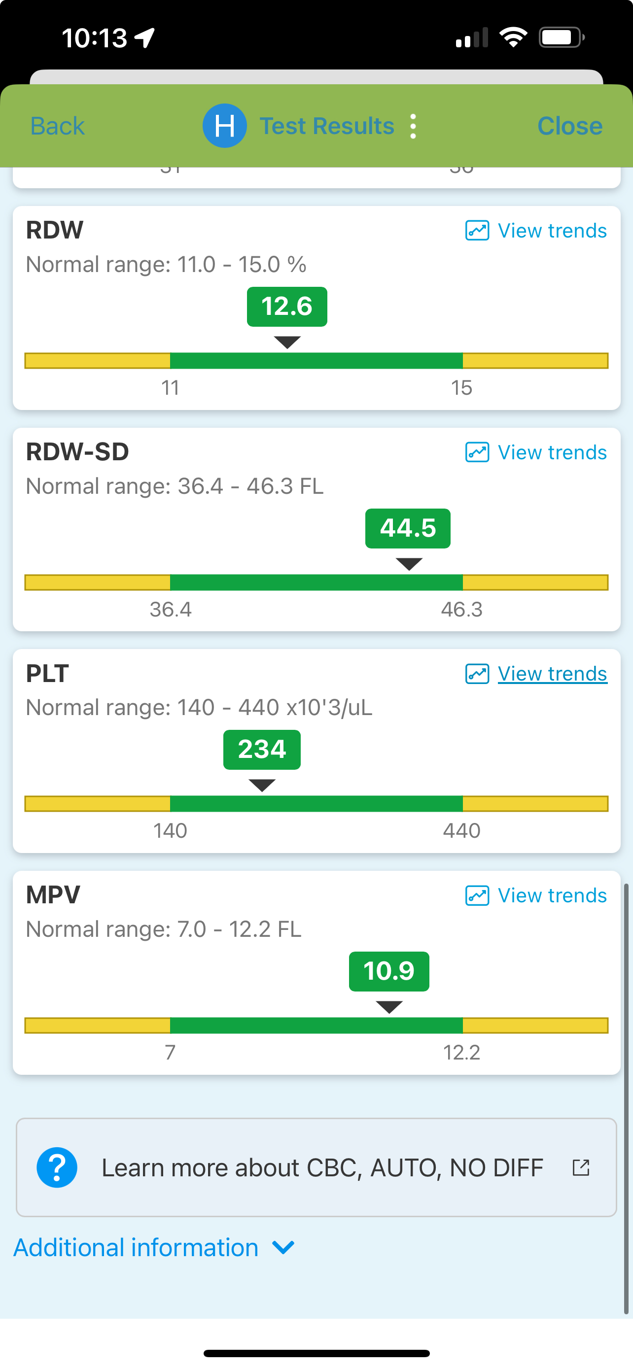The width and height of the screenshot is (633, 1369).
Task: Close the Test Results view
Action: pos(569,127)
